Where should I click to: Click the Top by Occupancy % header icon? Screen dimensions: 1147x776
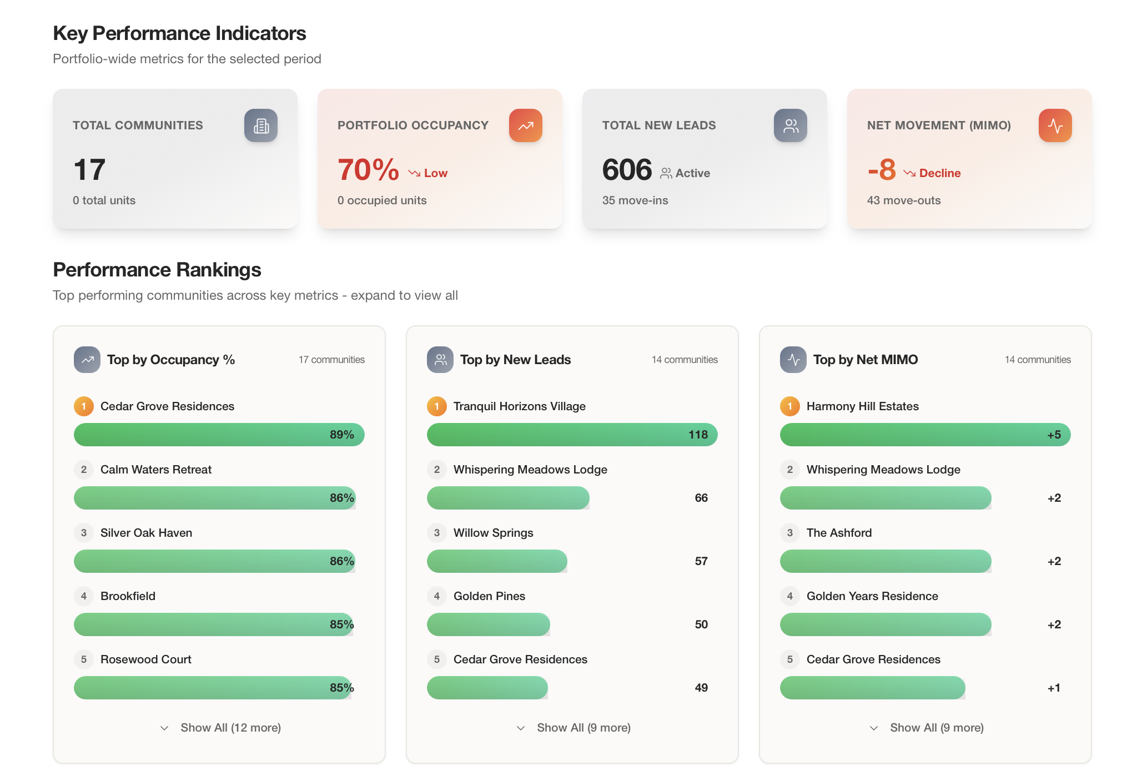[87, 360]
